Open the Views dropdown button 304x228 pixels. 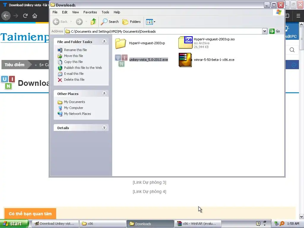[x=151, y=22]
